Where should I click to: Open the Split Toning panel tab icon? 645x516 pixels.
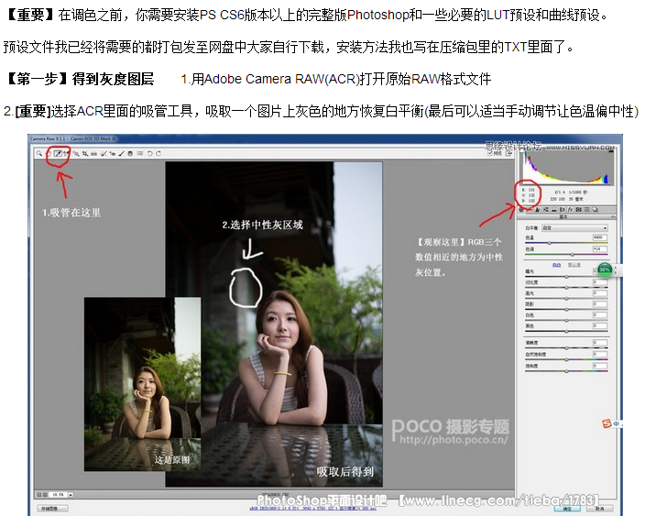click(554, 210)
